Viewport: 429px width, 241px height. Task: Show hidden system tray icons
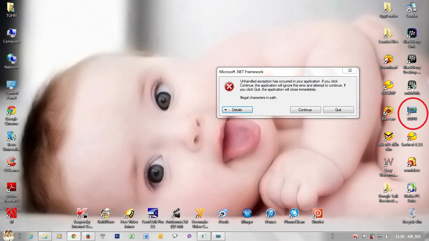348,237
